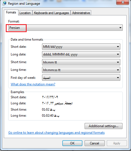Click the MM/dd/yyyy short date field

[x=81, y=47]
